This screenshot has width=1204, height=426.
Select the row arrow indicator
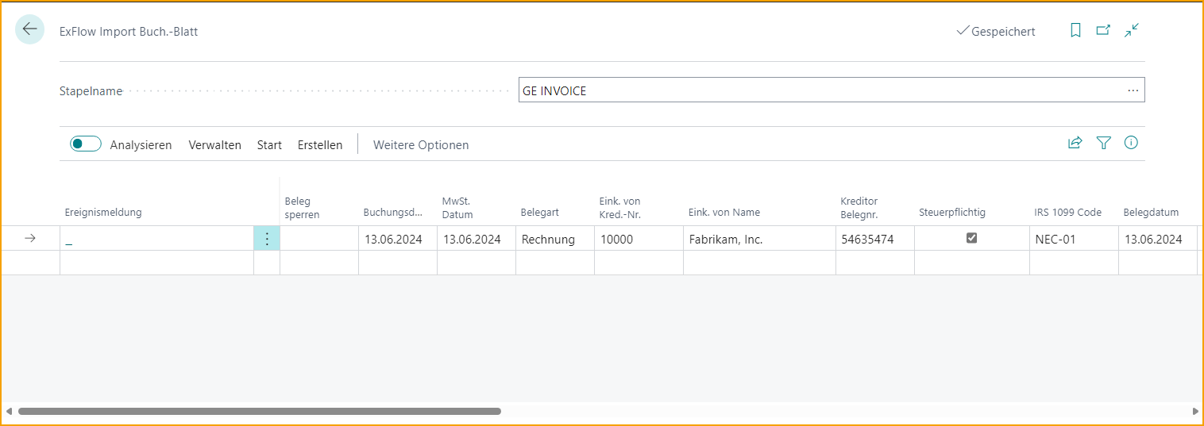click(30, 239)
